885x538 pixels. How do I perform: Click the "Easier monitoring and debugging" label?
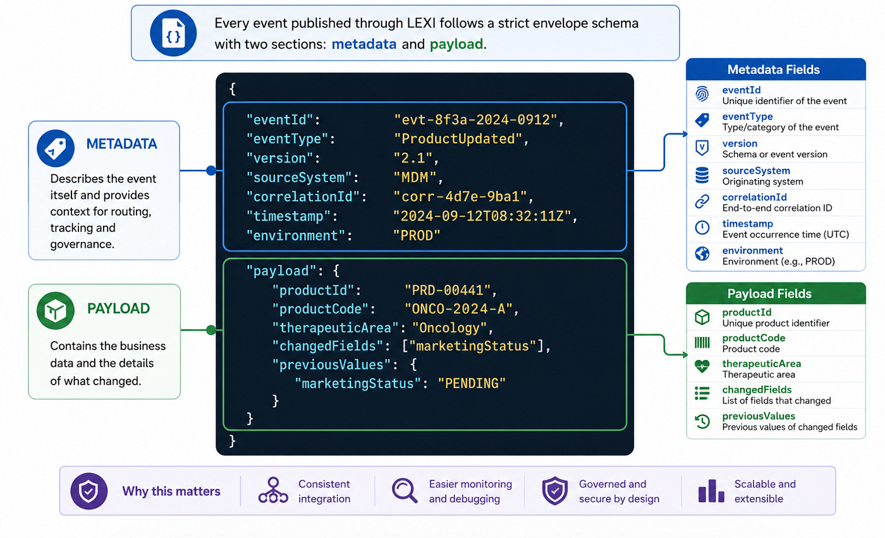tap(470, 491)
